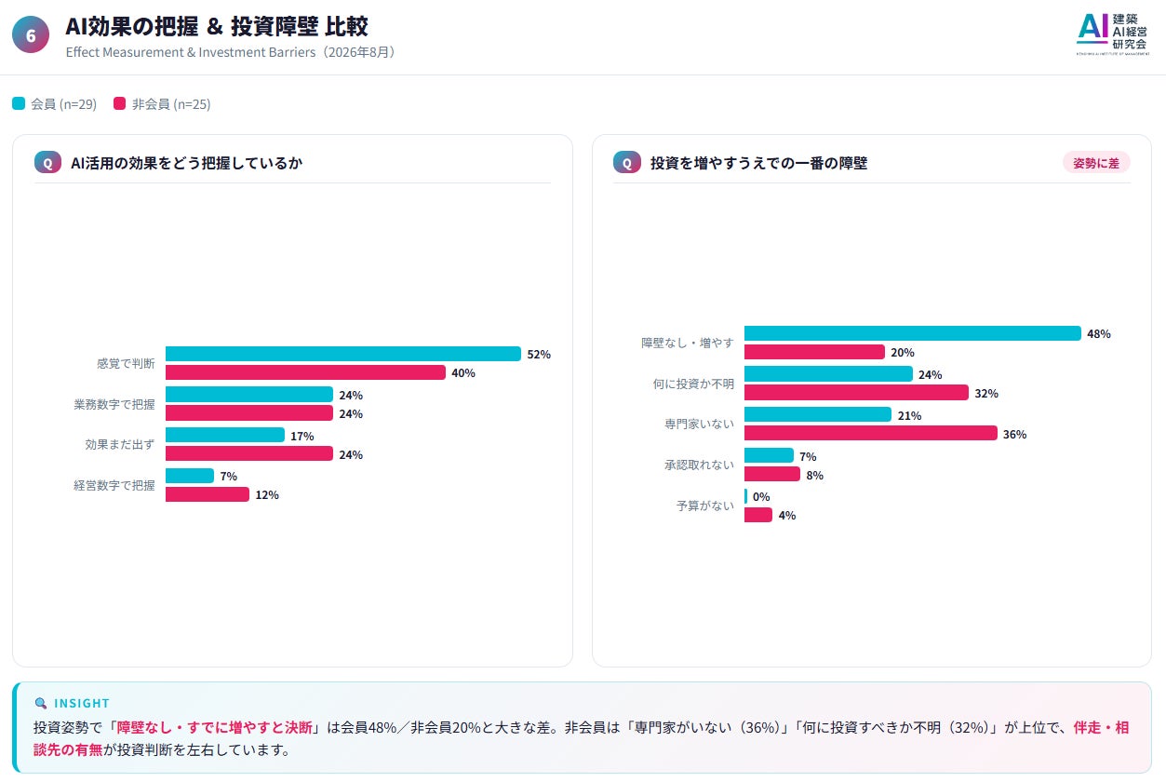Viewport: 1166px width, 782px height.
Task: Click the 業務数字で把握 axis label
Action: (x=114, y=404)
